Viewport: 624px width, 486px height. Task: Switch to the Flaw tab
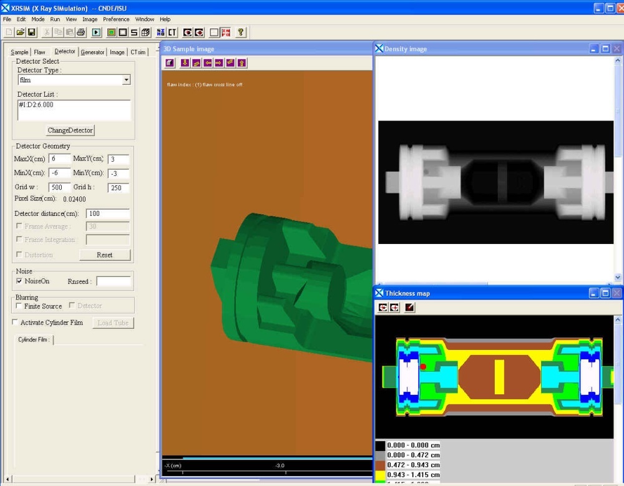click(x=39, y=52)
